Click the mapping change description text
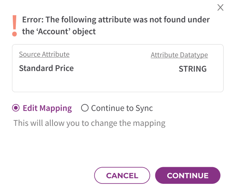Screen dimensions: 231x192 [89, 123]
